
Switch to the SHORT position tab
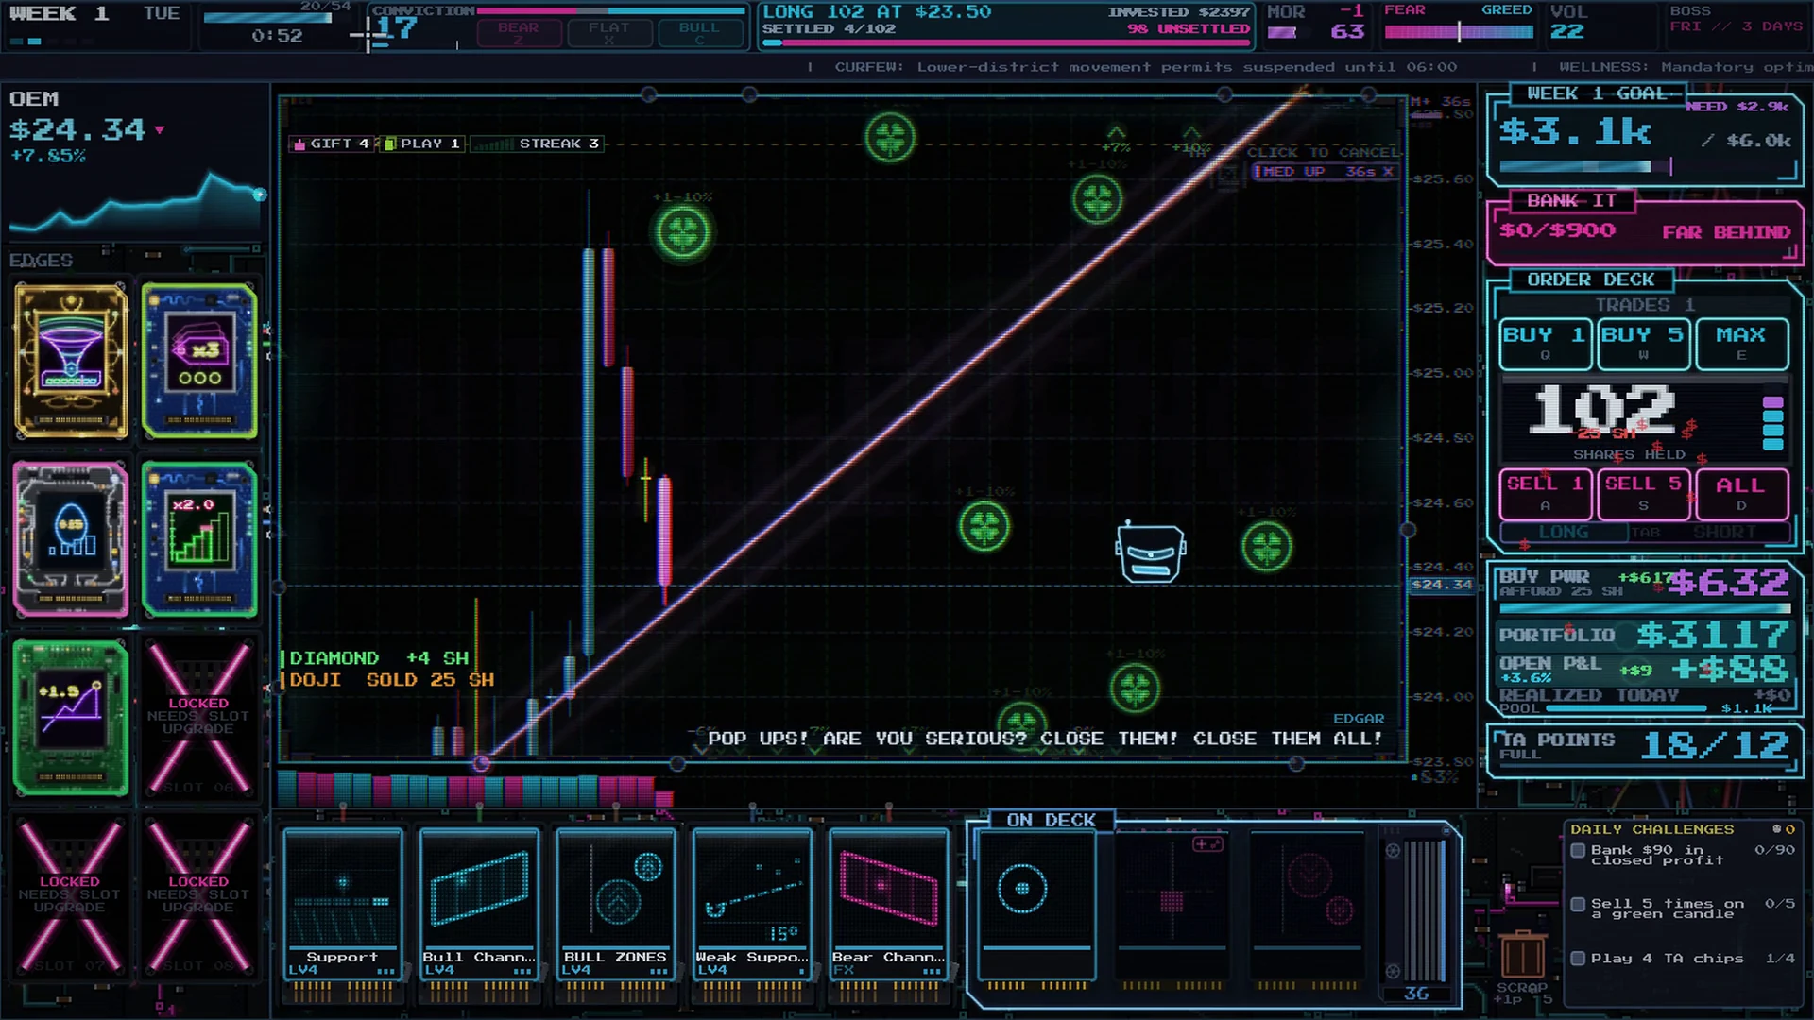[1724, 533]
